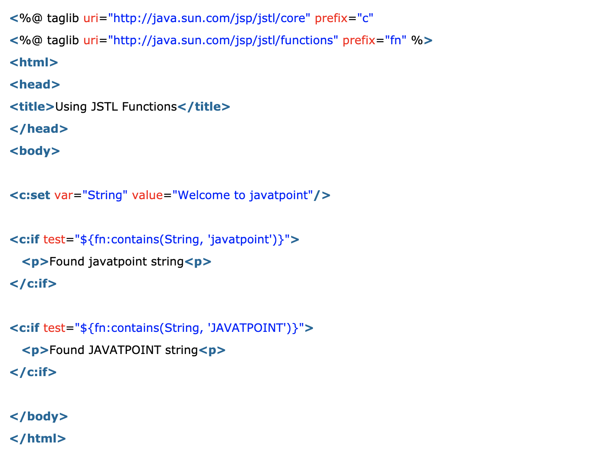
Task: Click the c:set tag
Action: [x=29, y=195]
